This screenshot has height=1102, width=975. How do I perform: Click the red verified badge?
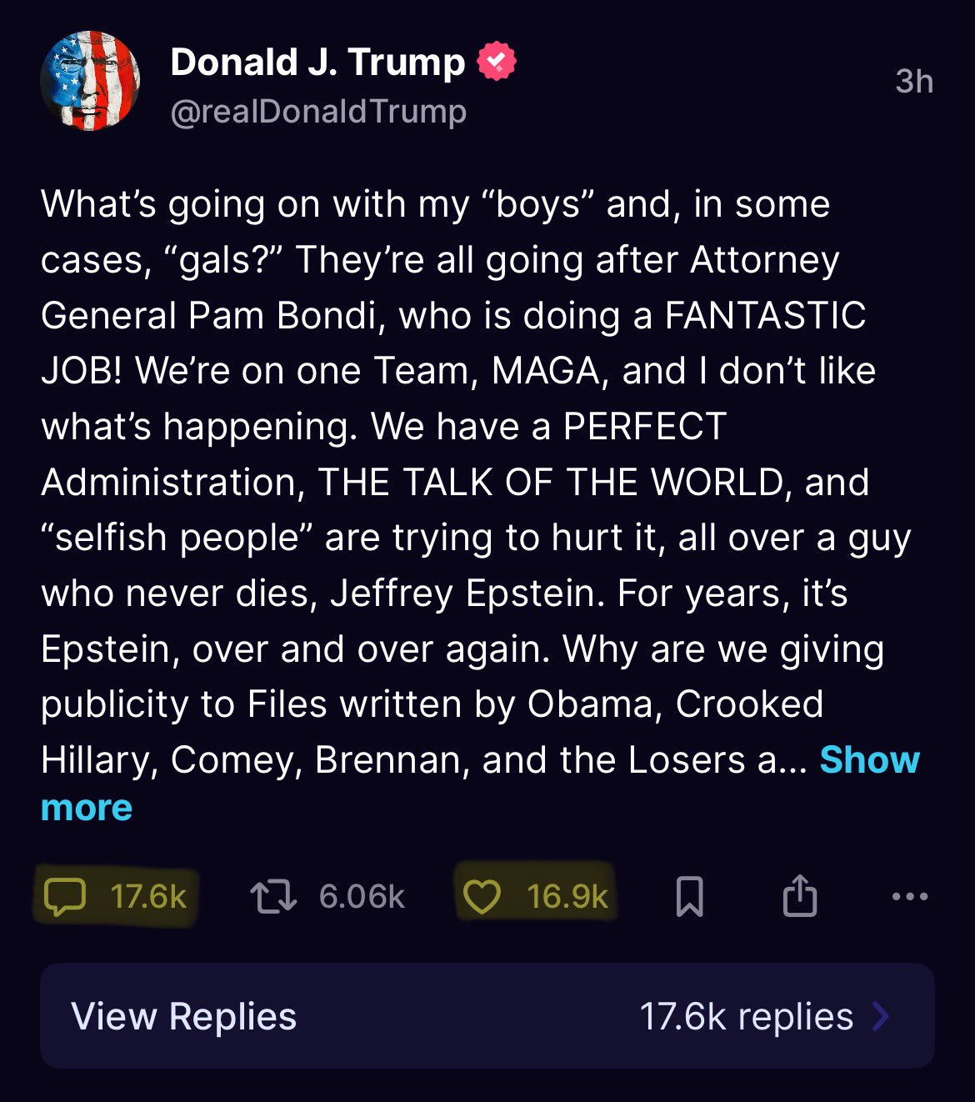pyautogui.click(x=497, y=62)
